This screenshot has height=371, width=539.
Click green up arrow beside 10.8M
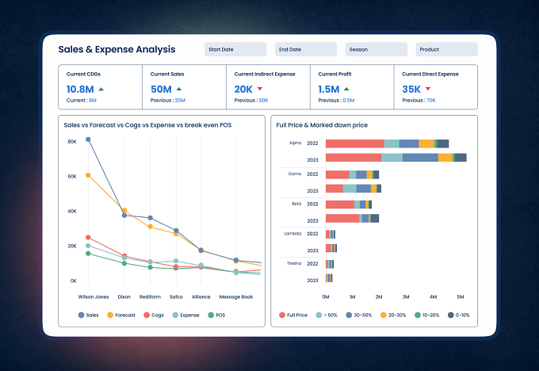(x=101, y=89)
